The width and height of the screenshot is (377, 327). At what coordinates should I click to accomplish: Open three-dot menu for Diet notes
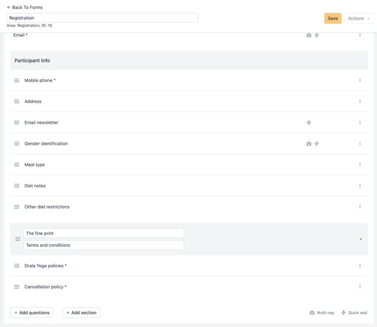point(360,186)
